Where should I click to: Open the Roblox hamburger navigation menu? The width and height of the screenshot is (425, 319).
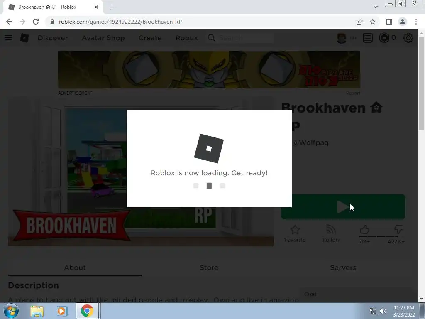pyautogui.click(x=8, y=38)
